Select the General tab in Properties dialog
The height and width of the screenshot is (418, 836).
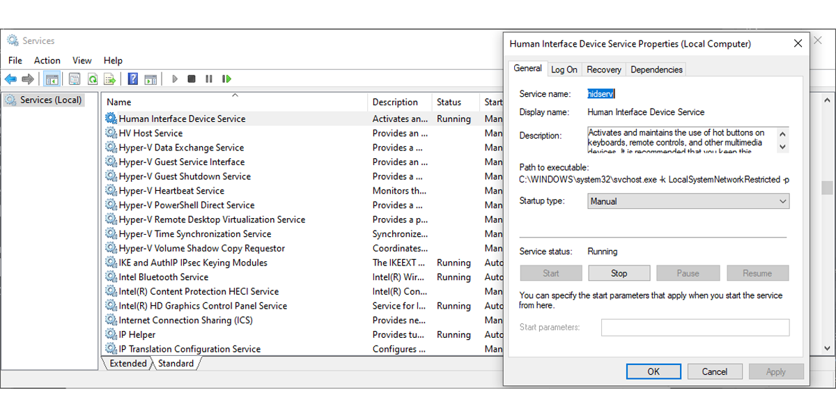[527, 68]
